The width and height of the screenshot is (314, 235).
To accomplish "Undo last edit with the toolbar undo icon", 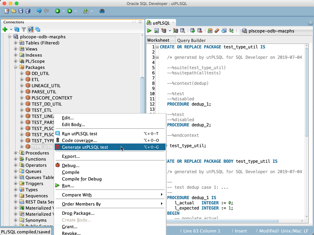I will [x=39, y=11].
